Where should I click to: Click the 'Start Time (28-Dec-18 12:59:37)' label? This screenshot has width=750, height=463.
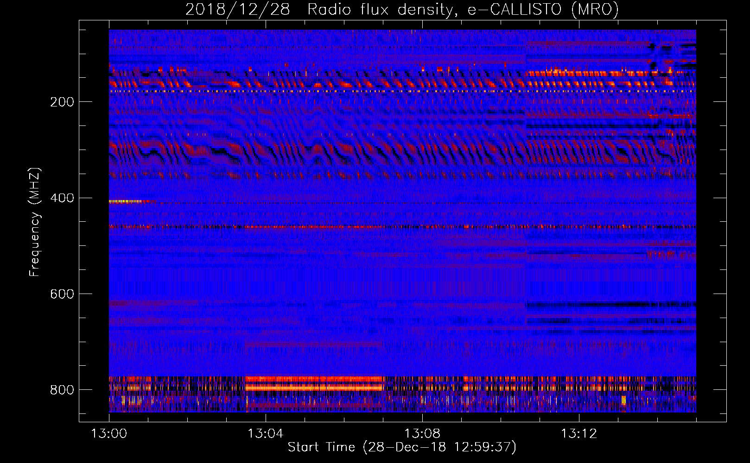[402, 447]
